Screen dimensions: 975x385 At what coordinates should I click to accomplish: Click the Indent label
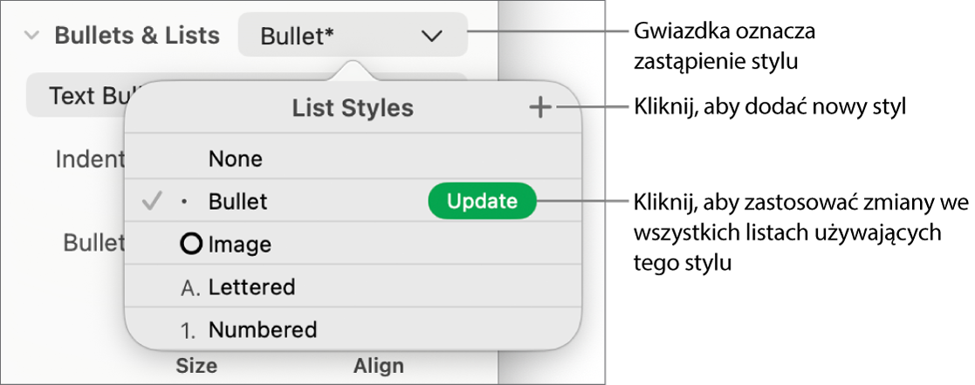(x=90, y=159)
